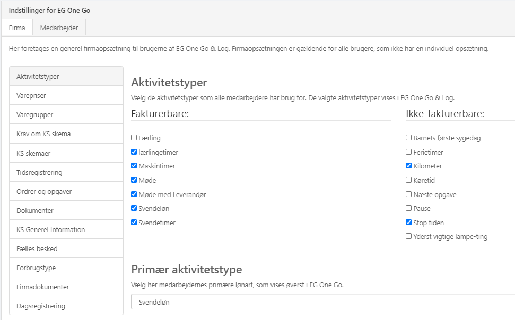Navigate to Firmadokumenter section
Viewport: 515px width, 320px height.
click(x=42, y=287)
